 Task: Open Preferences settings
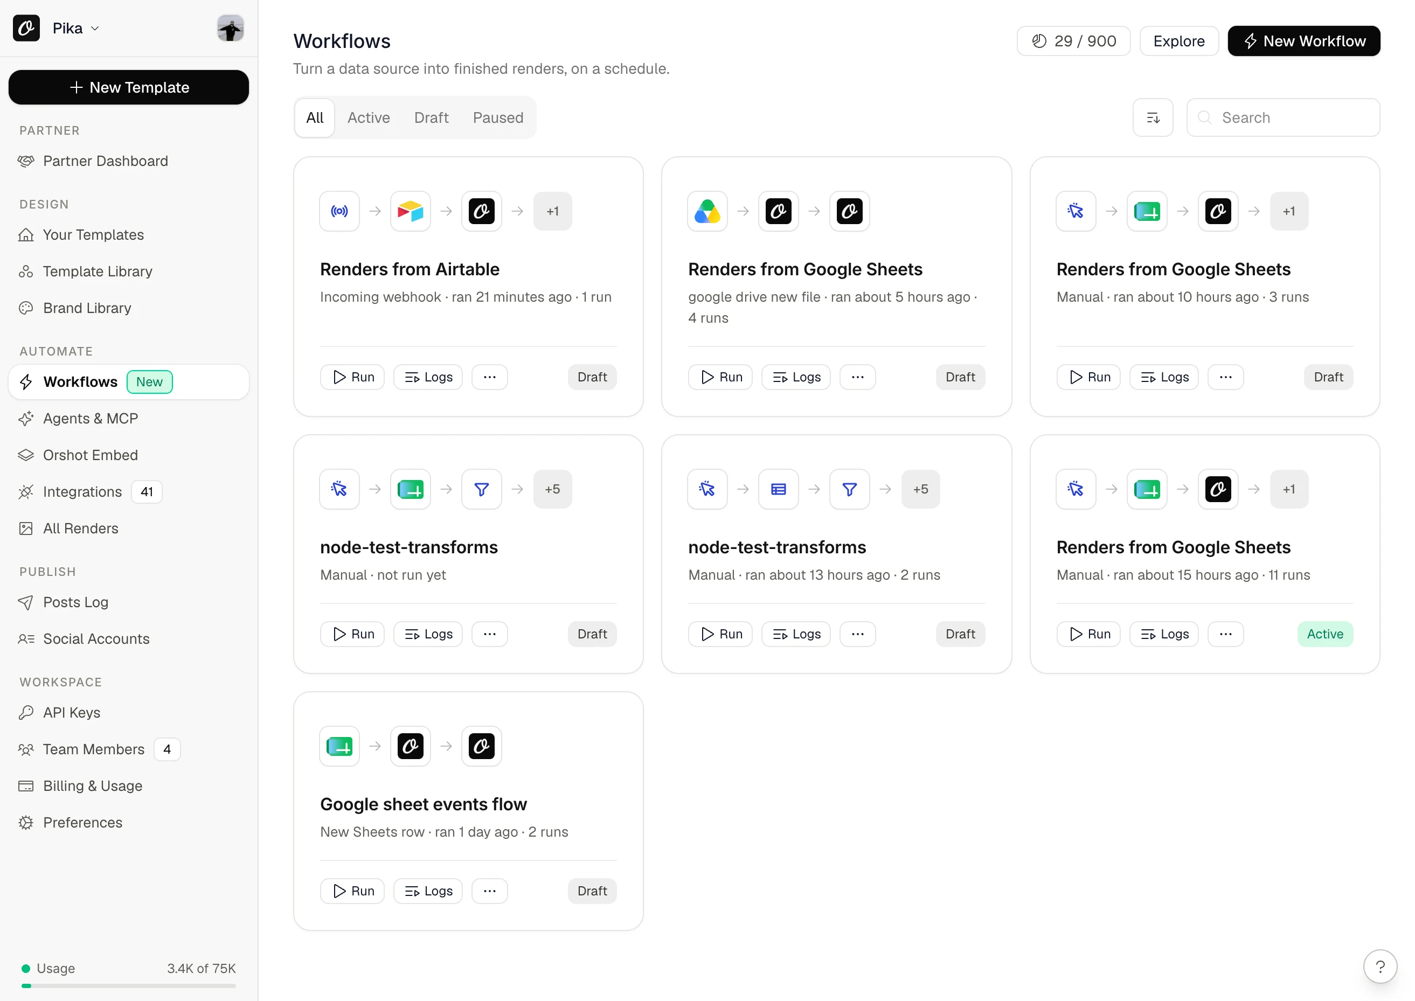point(129,822)
